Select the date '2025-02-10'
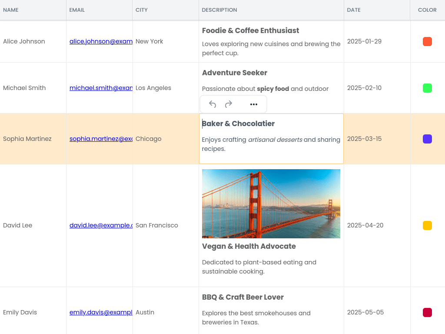The height and width of the screenshot is (334, 445). click(364, 88)
